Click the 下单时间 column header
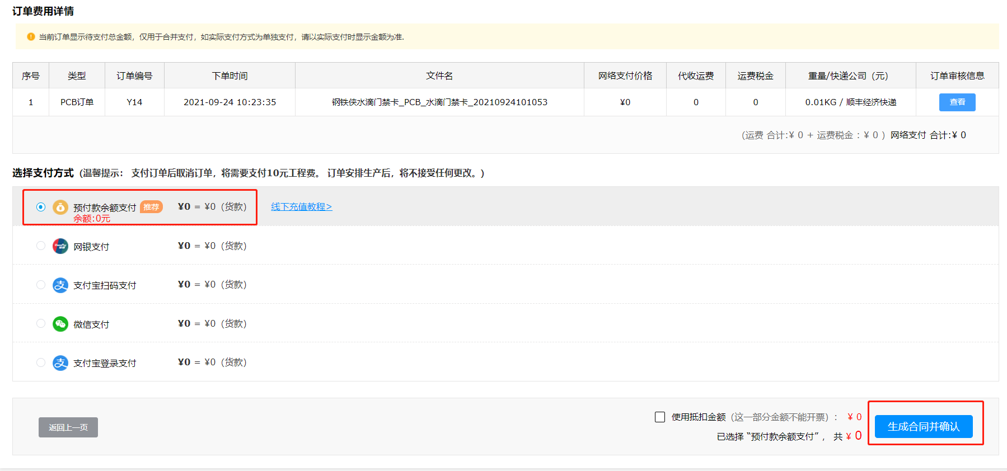 point(230,76)
